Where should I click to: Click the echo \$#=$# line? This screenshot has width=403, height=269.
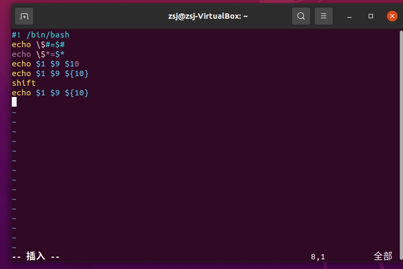click(x=38, y=44)
